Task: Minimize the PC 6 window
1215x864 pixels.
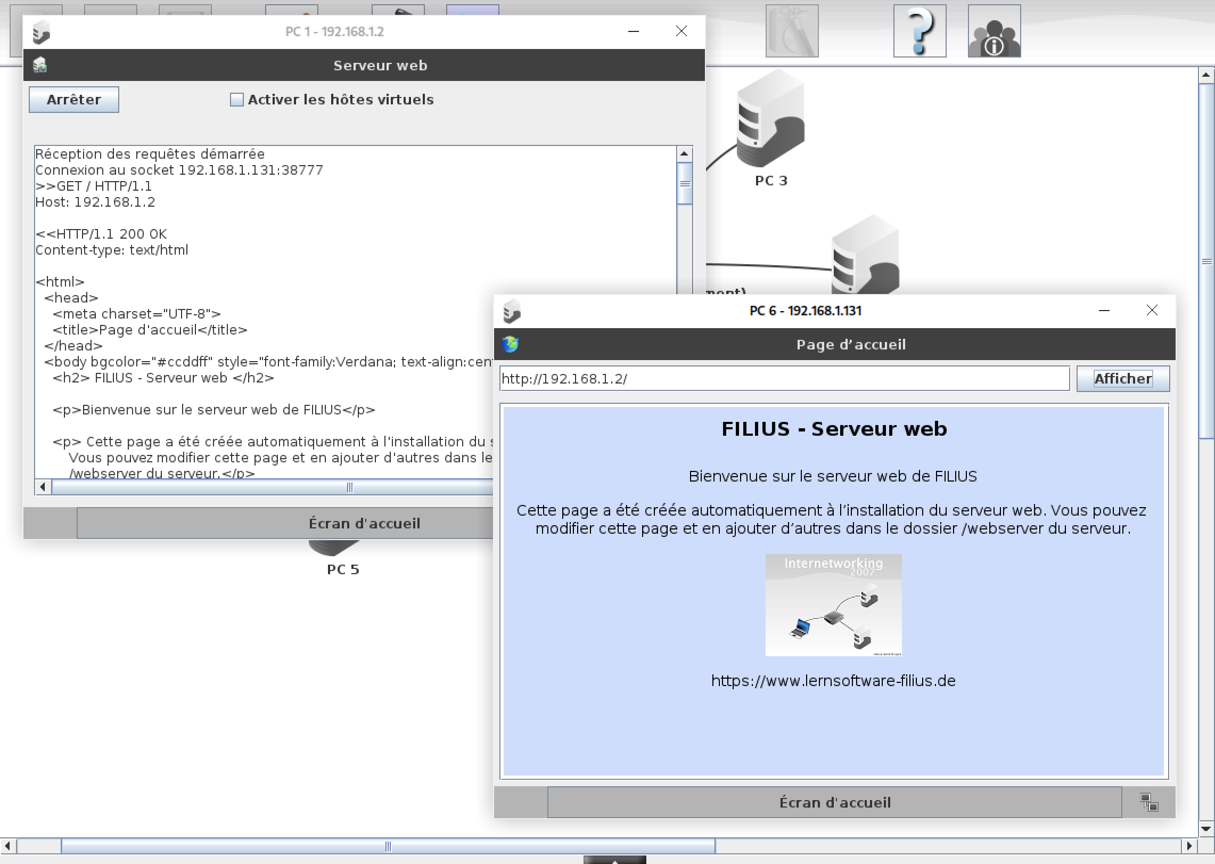Action: point(1104,311)
